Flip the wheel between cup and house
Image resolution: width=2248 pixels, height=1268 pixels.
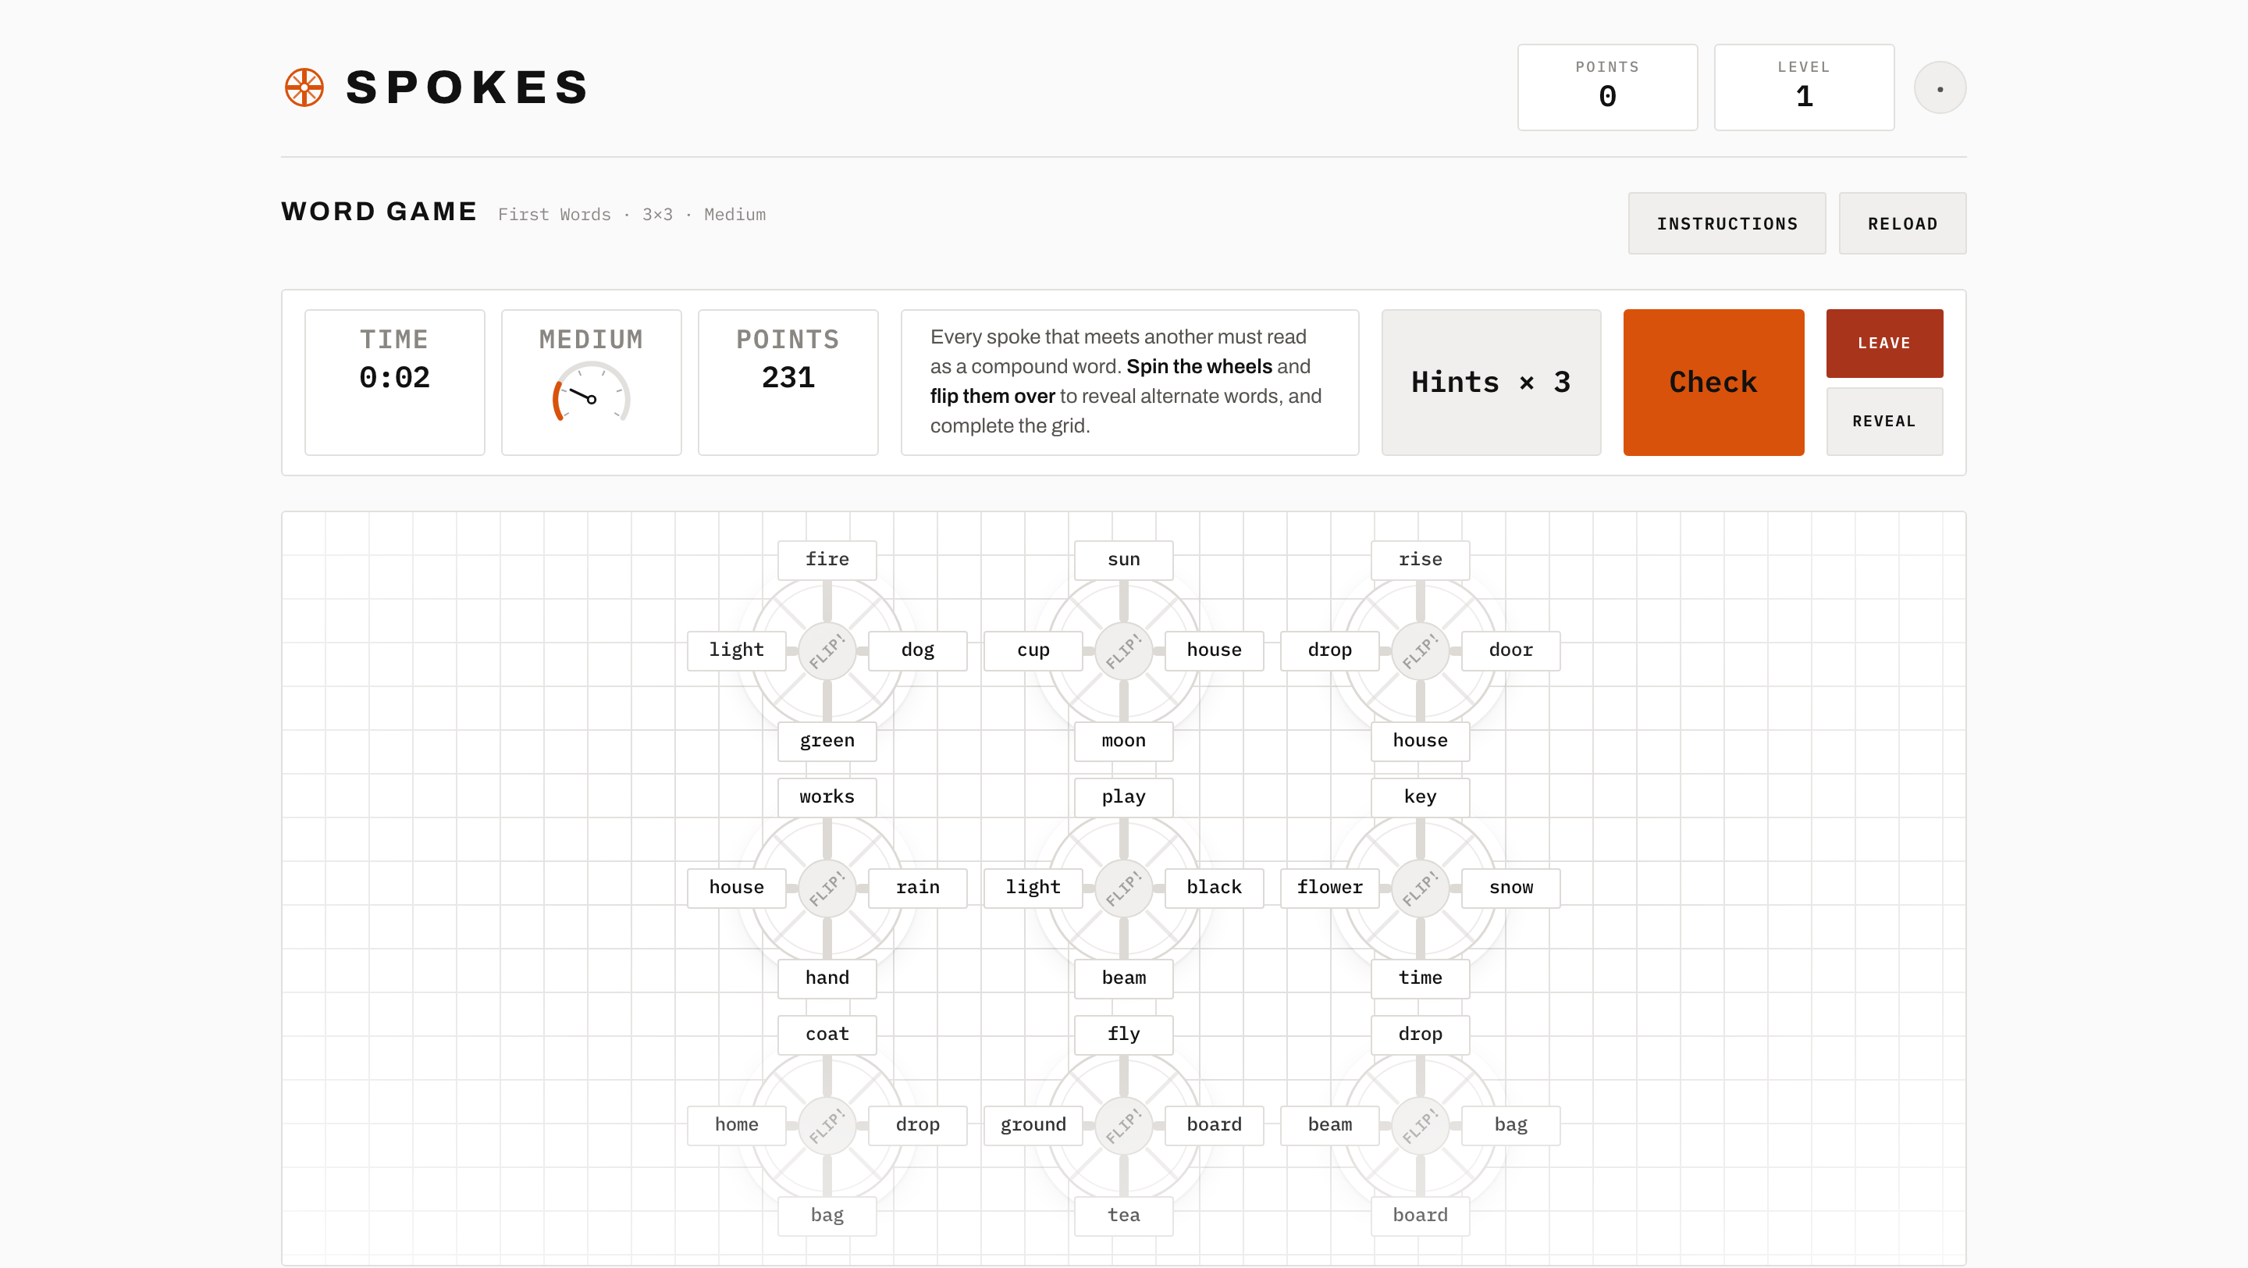(x=1123, y=651)
